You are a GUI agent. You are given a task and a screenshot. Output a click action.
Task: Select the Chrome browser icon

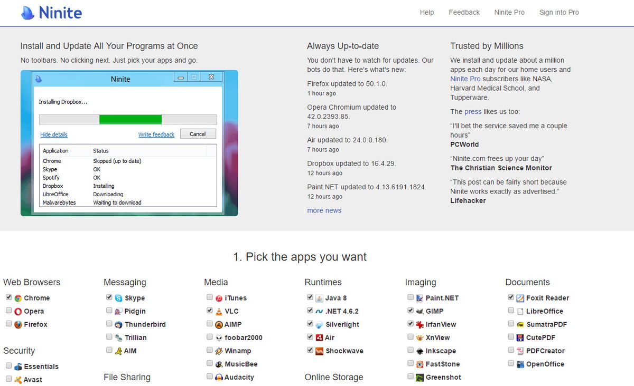[18, 297]
